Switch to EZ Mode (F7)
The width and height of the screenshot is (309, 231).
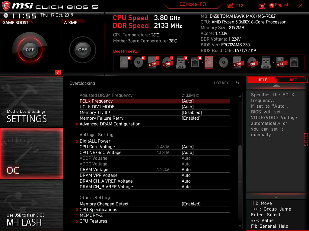193,4
